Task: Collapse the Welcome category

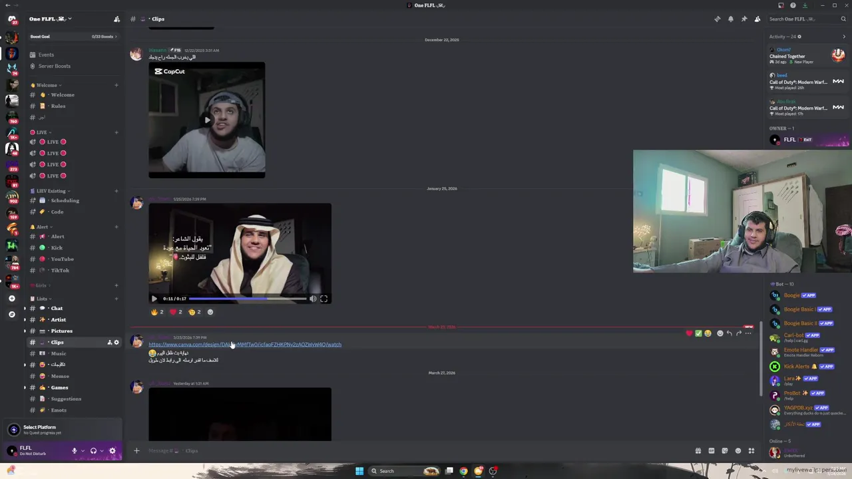Action: point(46,85)
